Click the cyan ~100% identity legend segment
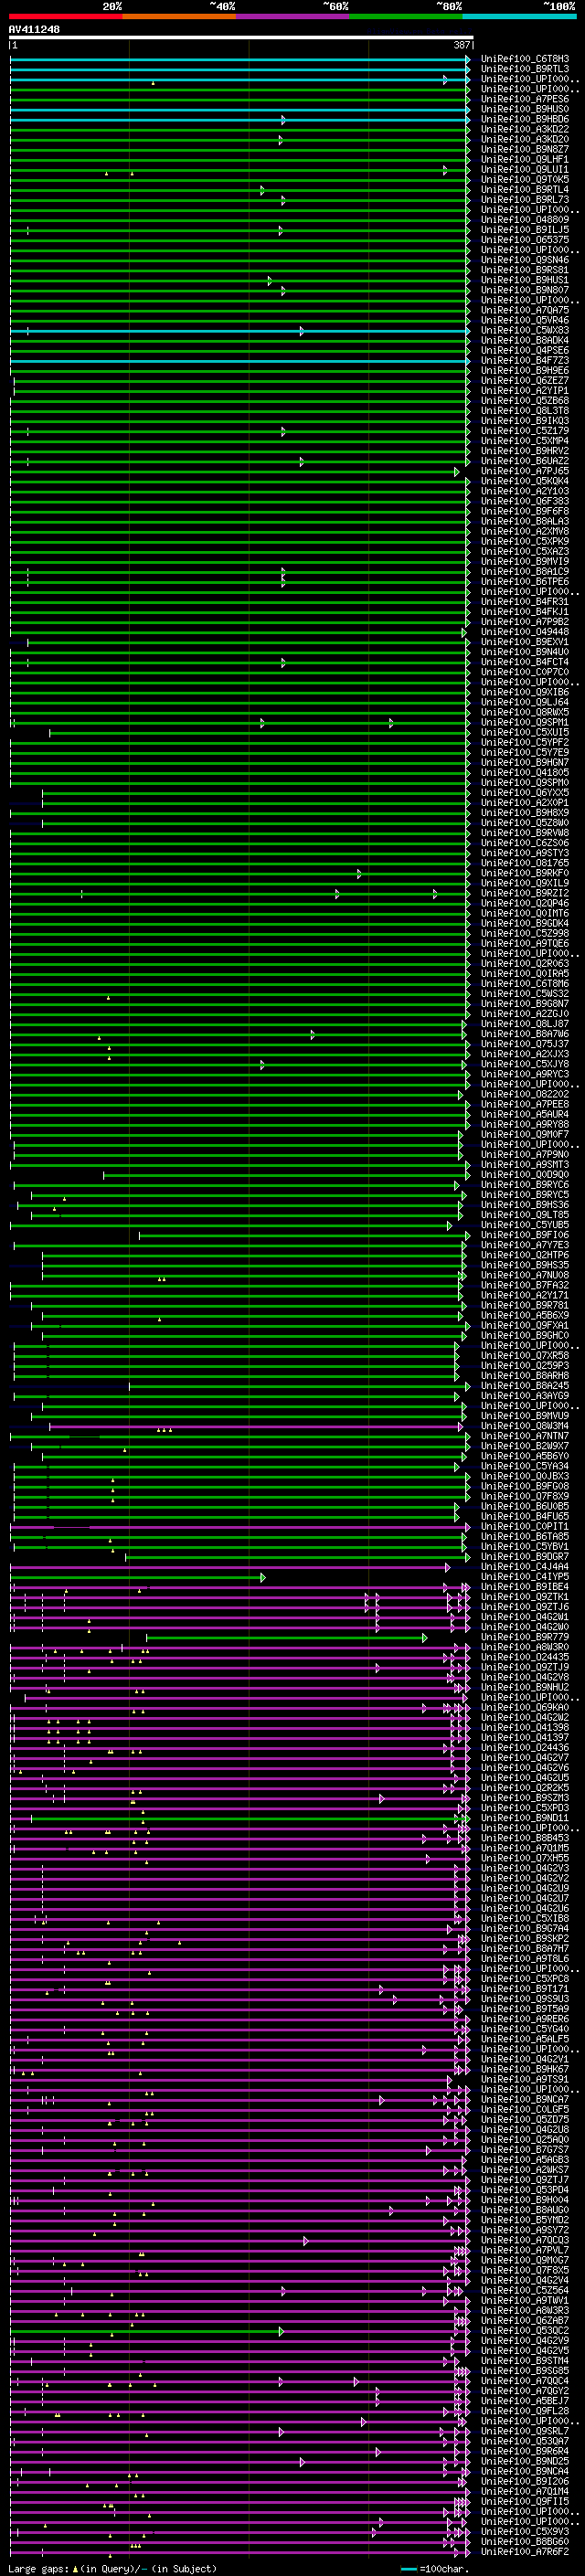The image size is (585, 2576). pos(519,16)
